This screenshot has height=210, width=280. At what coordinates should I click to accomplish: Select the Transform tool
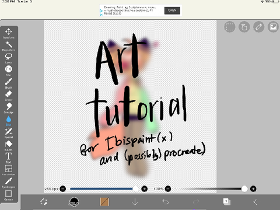click(9, 33)
